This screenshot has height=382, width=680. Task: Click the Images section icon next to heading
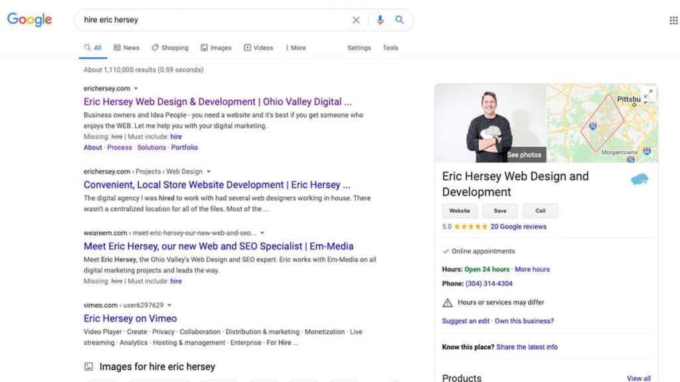tap(88, 367)
